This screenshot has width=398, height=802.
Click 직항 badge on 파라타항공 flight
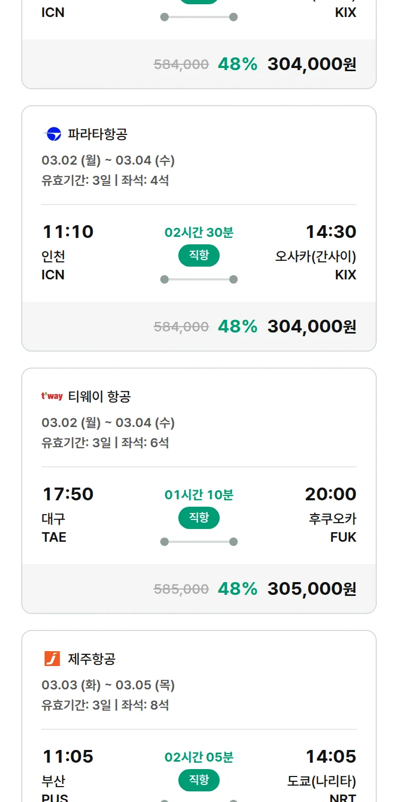click(x=198, y=255)
